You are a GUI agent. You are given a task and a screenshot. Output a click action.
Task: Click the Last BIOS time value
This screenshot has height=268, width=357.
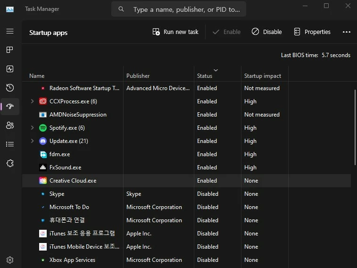tap(336, 55)
